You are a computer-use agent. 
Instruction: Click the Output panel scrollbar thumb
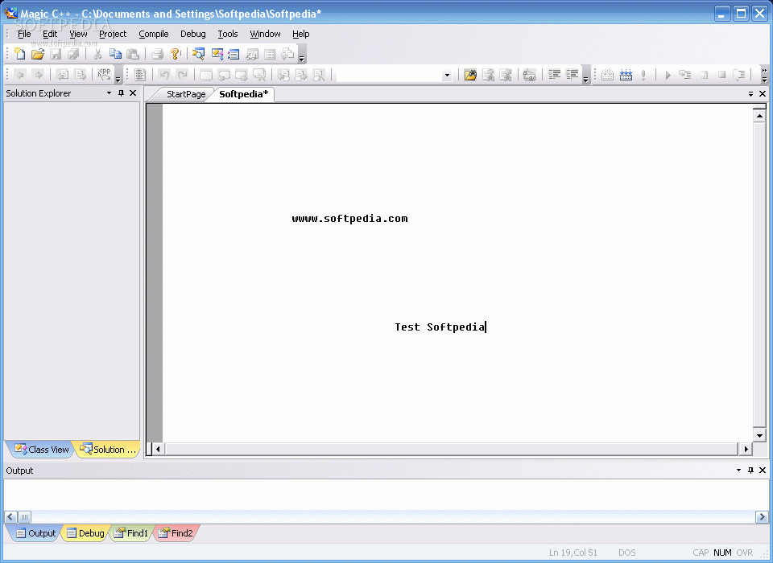24,516
